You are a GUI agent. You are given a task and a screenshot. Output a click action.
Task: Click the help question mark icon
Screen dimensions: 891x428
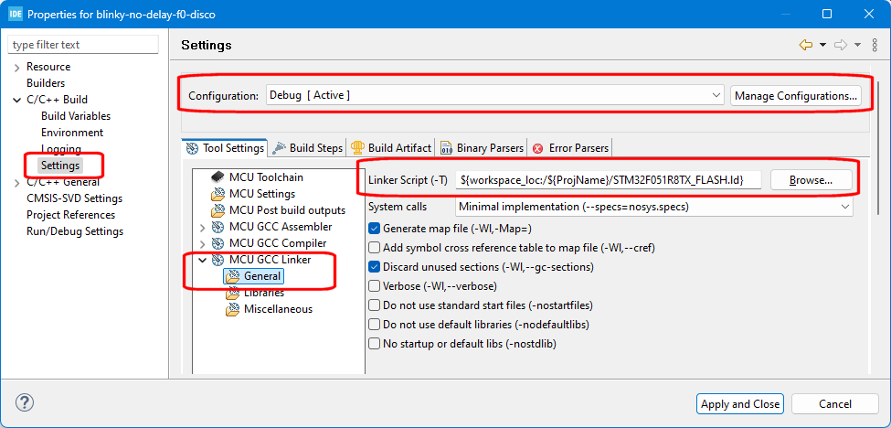coord(25,403)
